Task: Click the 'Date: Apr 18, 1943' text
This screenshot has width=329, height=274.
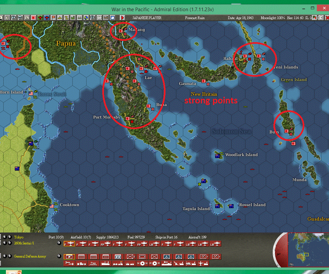Action: [240, 18]
